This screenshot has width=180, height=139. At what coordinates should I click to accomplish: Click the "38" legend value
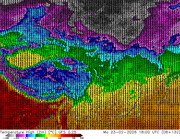74,138
